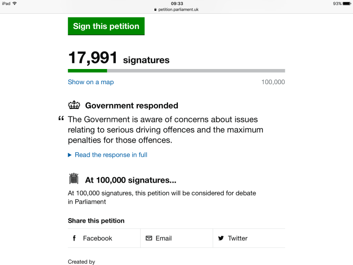Share the petition via Twitter text link
The height and width of the screenshot is (265, 353).
238,238
